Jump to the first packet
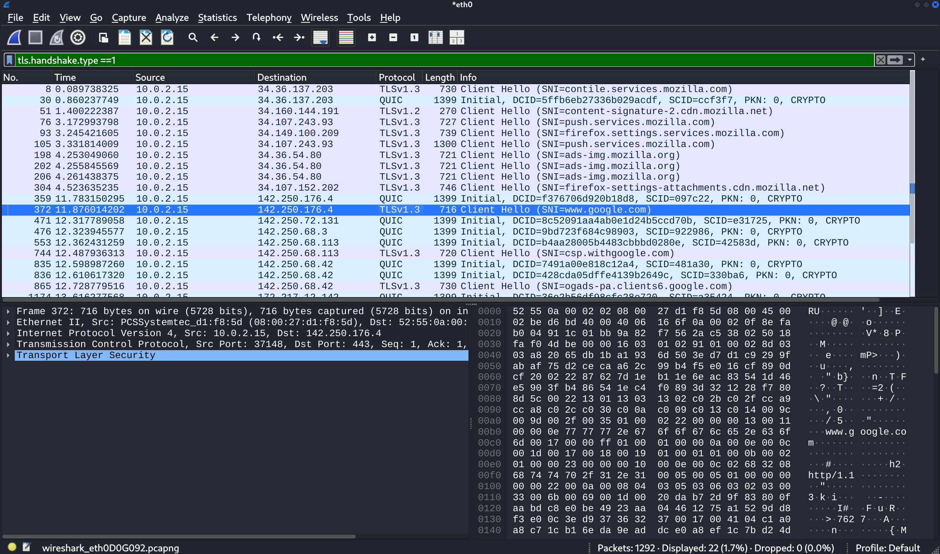This screenshot has width=940, height=554. coord(278,38)
